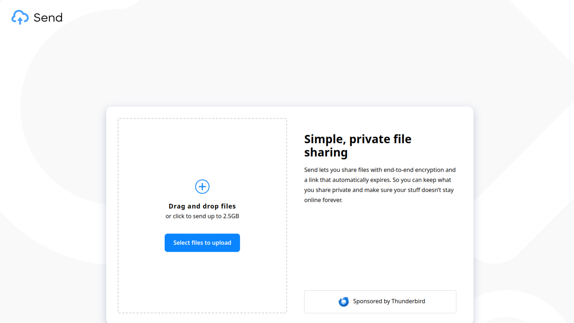Click the Send wordmark in header
Screen dimensions: 574x323
pyautogui.click(x=48, y=18)
